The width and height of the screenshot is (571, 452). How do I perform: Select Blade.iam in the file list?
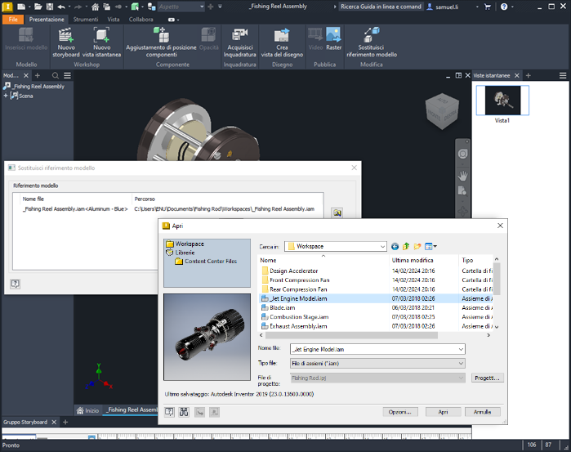pos(282,307)
